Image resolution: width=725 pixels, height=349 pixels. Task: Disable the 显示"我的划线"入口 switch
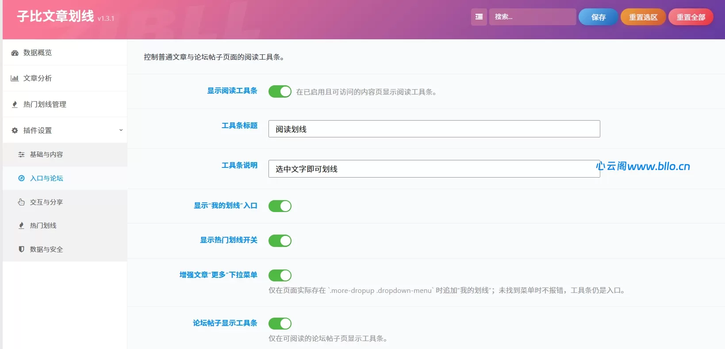pyautogui.click(x=280, y=206)
